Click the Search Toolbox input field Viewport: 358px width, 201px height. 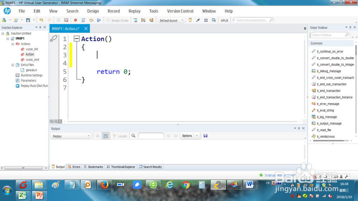330,35
